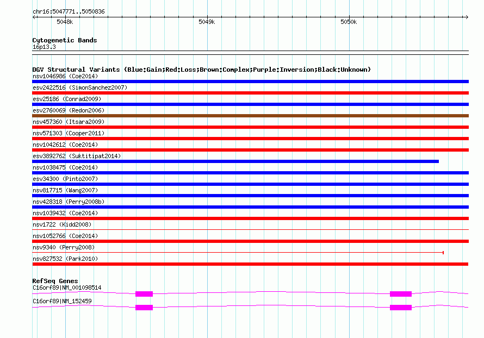Open the nsv1042612 (Coe2014) label

65,145
